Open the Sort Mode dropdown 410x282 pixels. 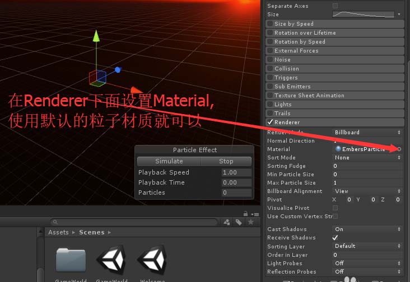point(367,157)
